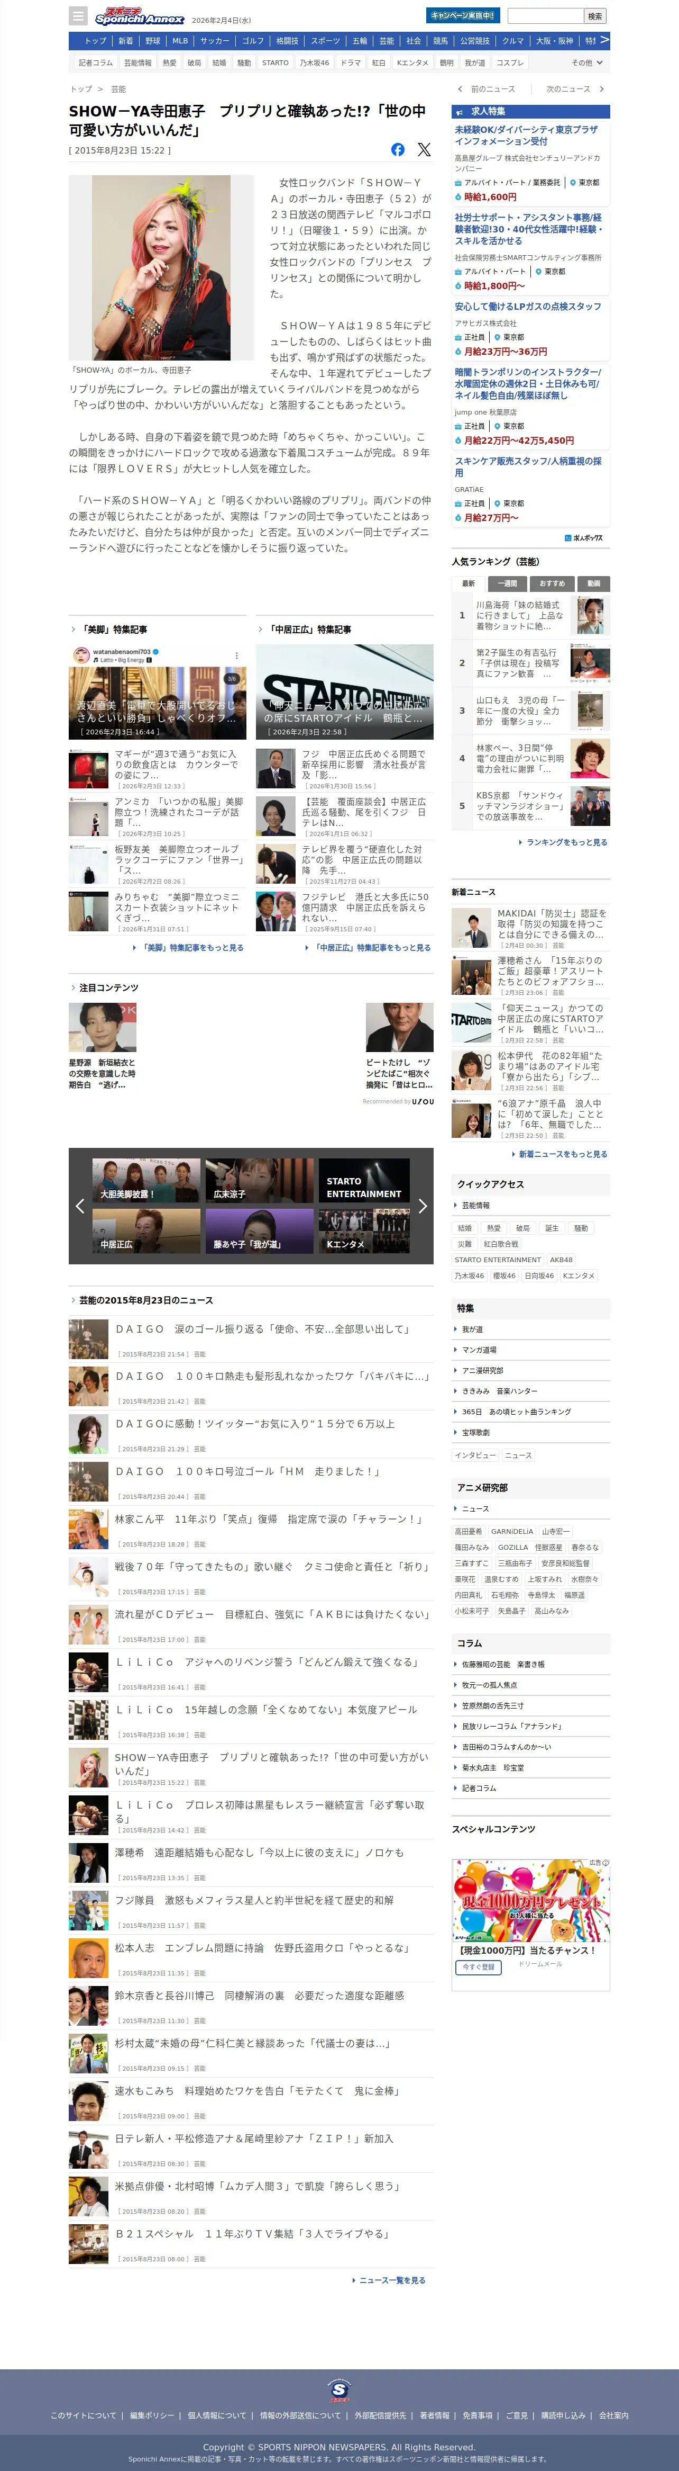Click the 個人情報について footer link
Image resolution: width=679 pixels, height=2471 pixels.
pos(216,2415)
